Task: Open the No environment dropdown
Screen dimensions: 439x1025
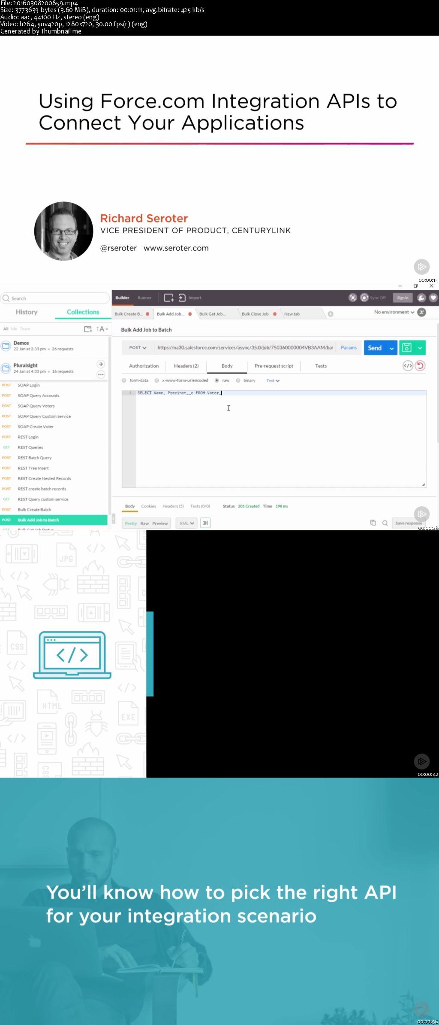Action: (x=394, y=312)
